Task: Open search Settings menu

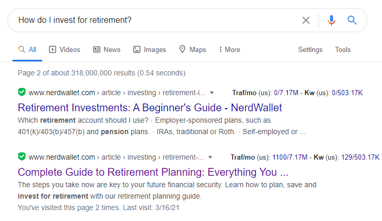Action: [x=310, y=50]
